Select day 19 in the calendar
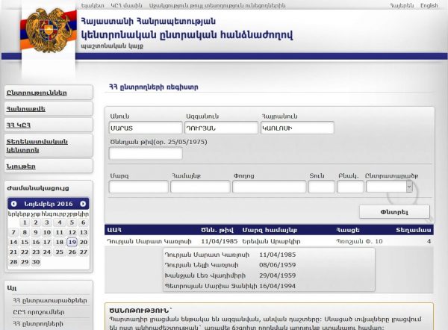This screenshot has height=330, width=448. [x=72, y=242]
